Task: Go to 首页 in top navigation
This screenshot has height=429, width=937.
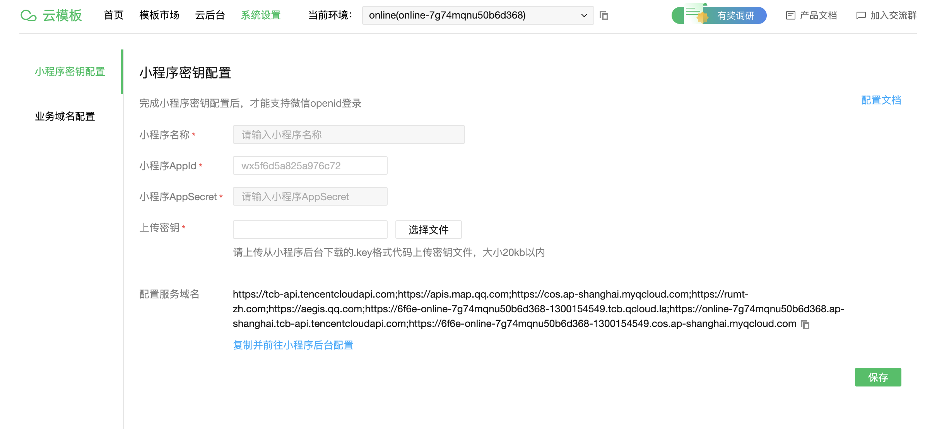Action: click(113, 15)
